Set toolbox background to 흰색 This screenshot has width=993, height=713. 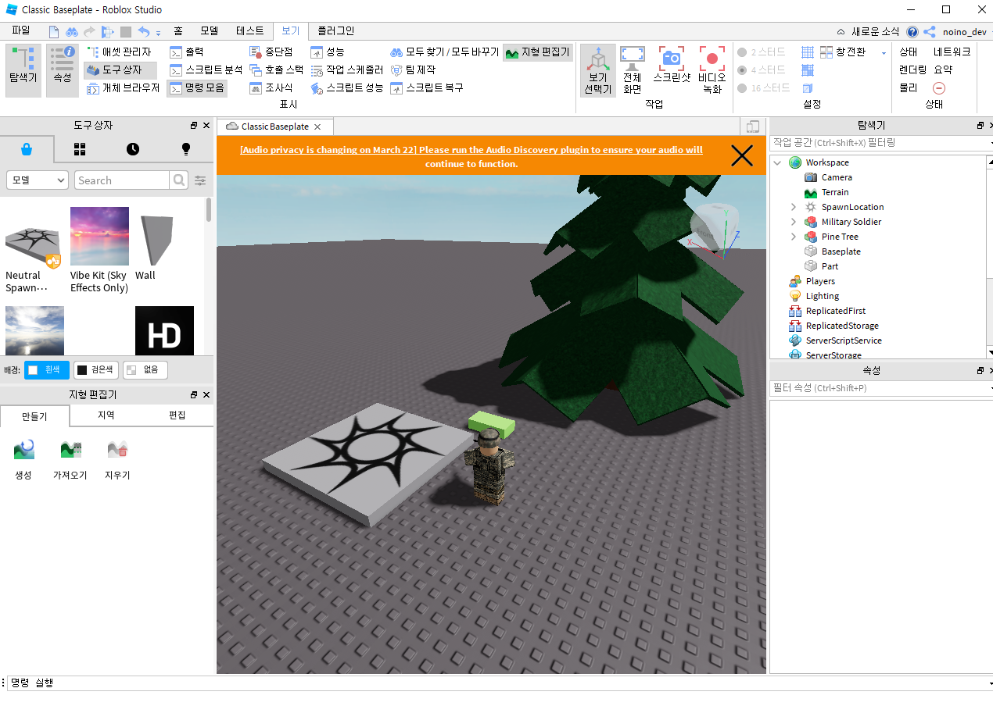[47, 369]
